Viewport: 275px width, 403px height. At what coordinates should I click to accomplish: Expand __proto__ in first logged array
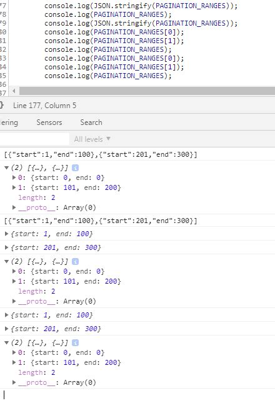(14, 207)
